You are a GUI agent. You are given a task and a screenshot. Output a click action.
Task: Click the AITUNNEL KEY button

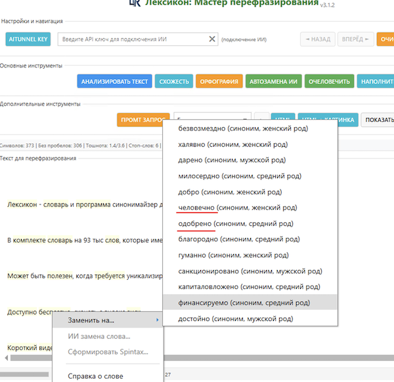[28, 39]
